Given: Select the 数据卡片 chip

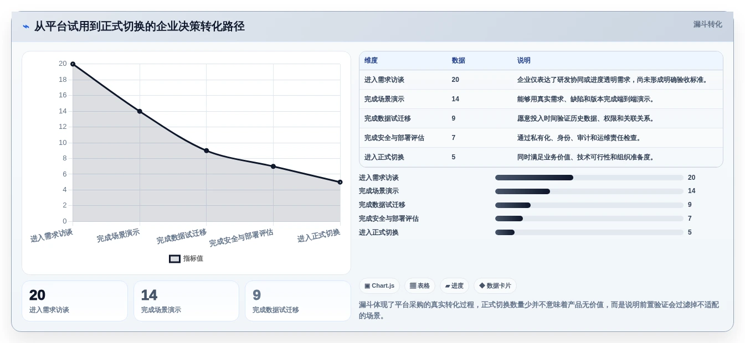Looking at the screenshot, I should point(495,286).
